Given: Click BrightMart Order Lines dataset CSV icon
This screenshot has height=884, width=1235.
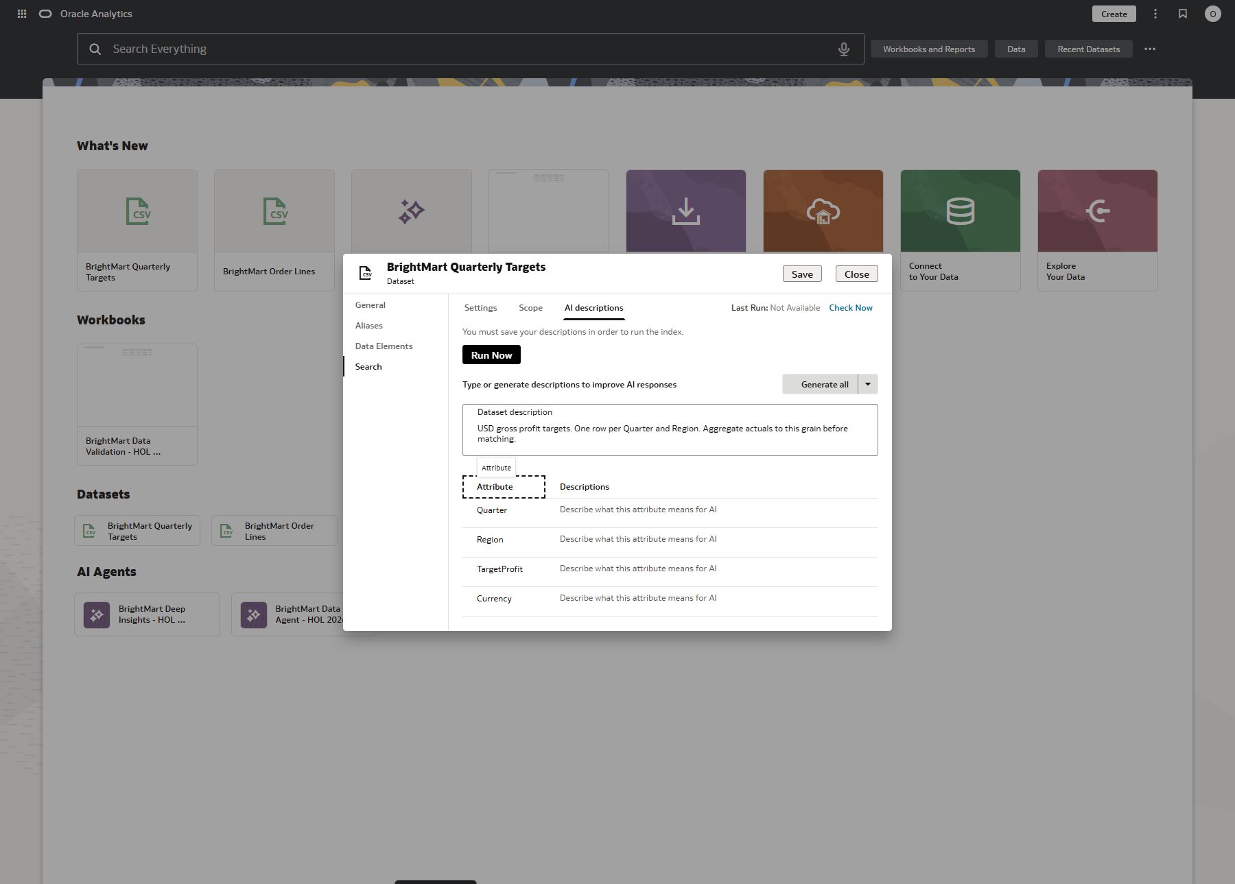Looking at the screenshot, I should point(226,531).
